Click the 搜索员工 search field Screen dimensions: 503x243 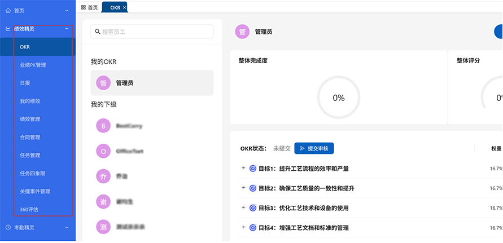(152, 32)
